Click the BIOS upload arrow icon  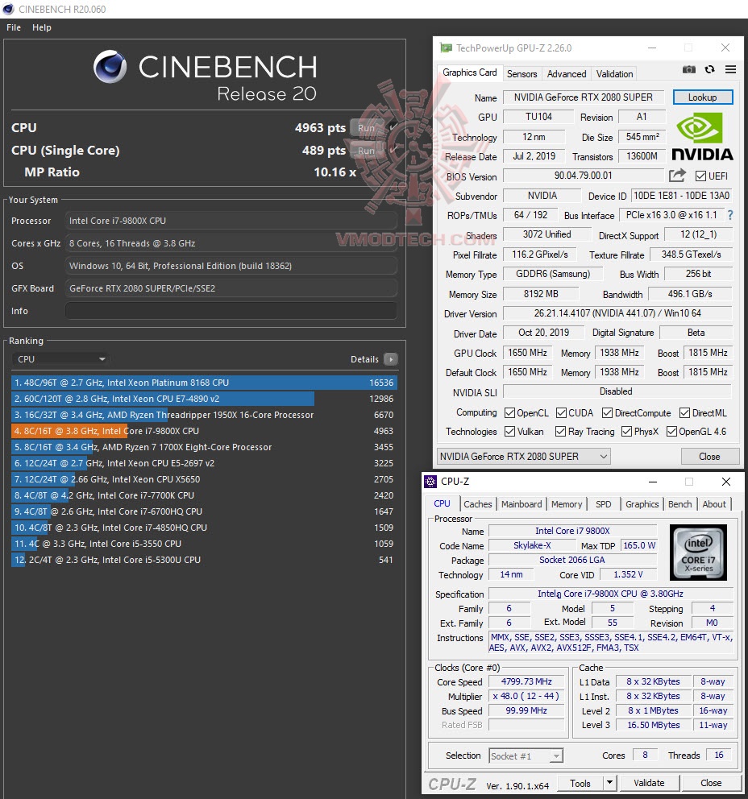679,176
